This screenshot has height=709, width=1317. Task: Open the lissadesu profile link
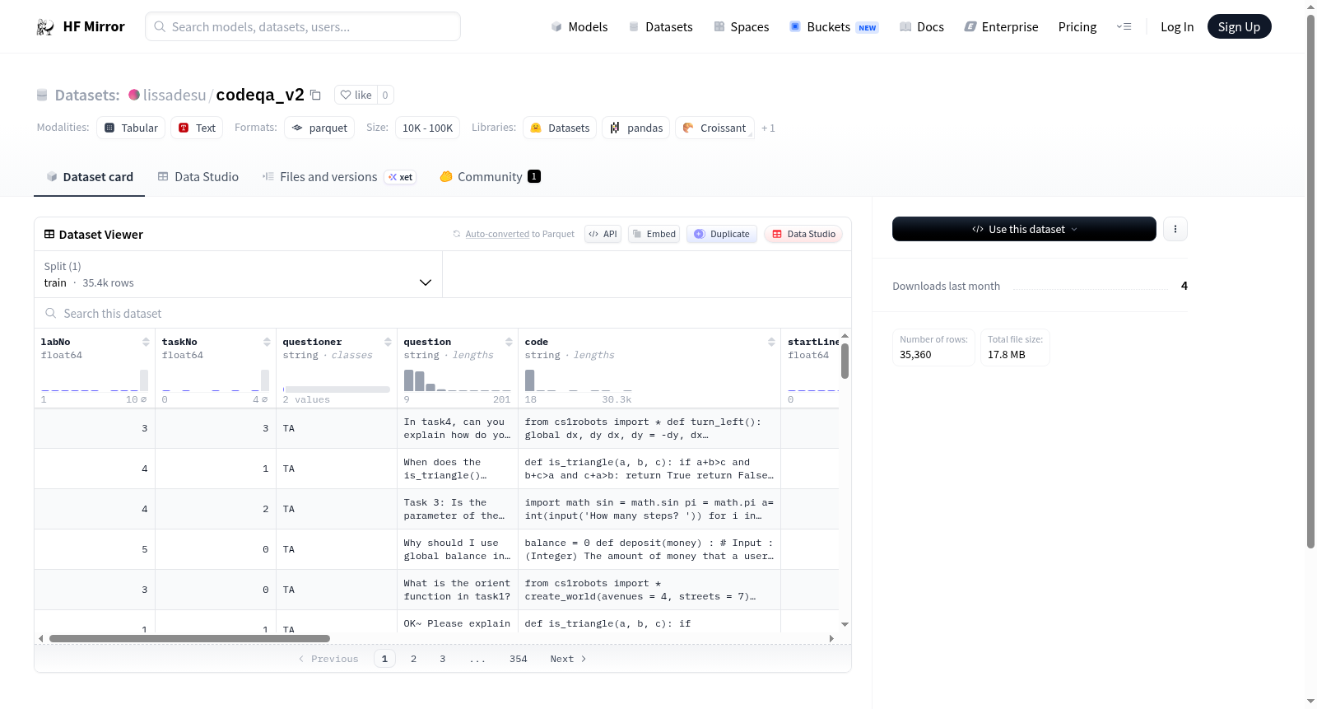coord(175,95)
